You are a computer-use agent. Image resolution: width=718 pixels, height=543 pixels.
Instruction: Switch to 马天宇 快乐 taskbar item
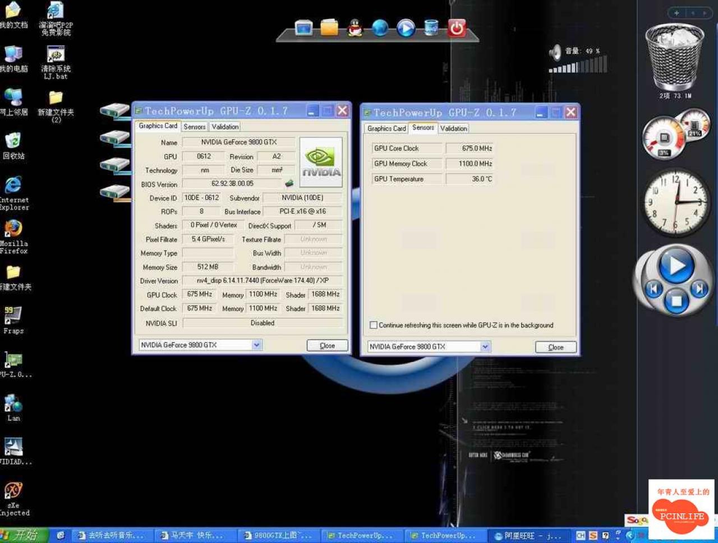point(195,536)
